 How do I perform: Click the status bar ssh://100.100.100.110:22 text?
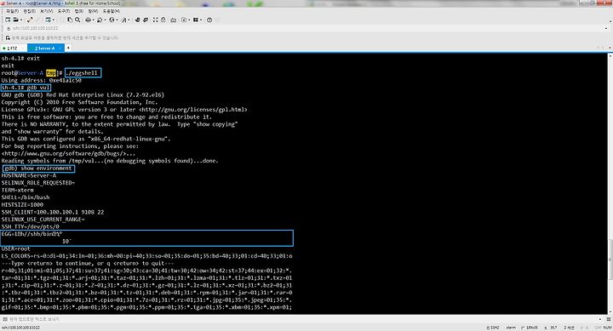coord(20,328)
